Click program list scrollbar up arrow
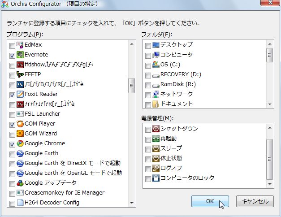Image resolution: width=281 pixels, height=217 pixels. coord(132,44)
